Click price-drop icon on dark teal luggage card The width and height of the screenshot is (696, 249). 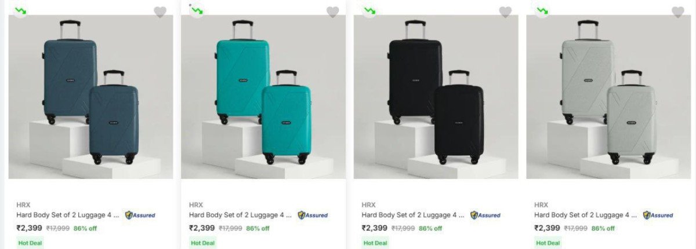tap(21, 11)
